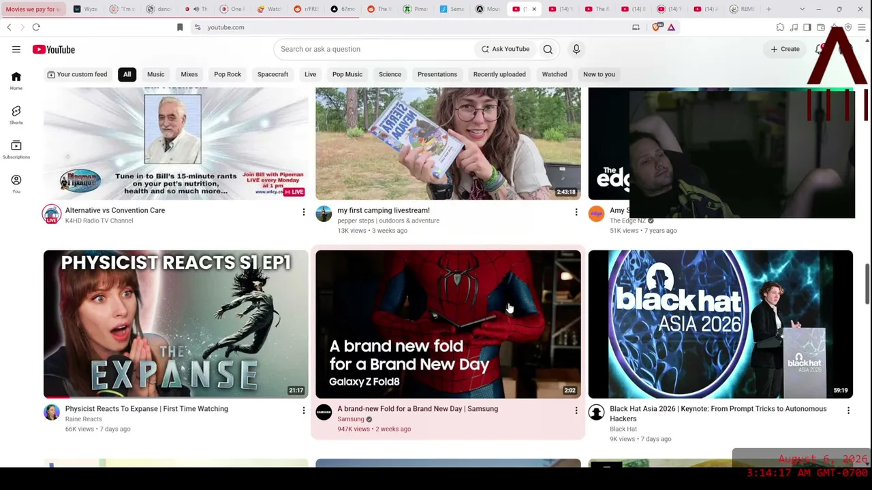Switch to the REME browser tab
Viewport: 872px width, 490px height.
pos(741,9)
